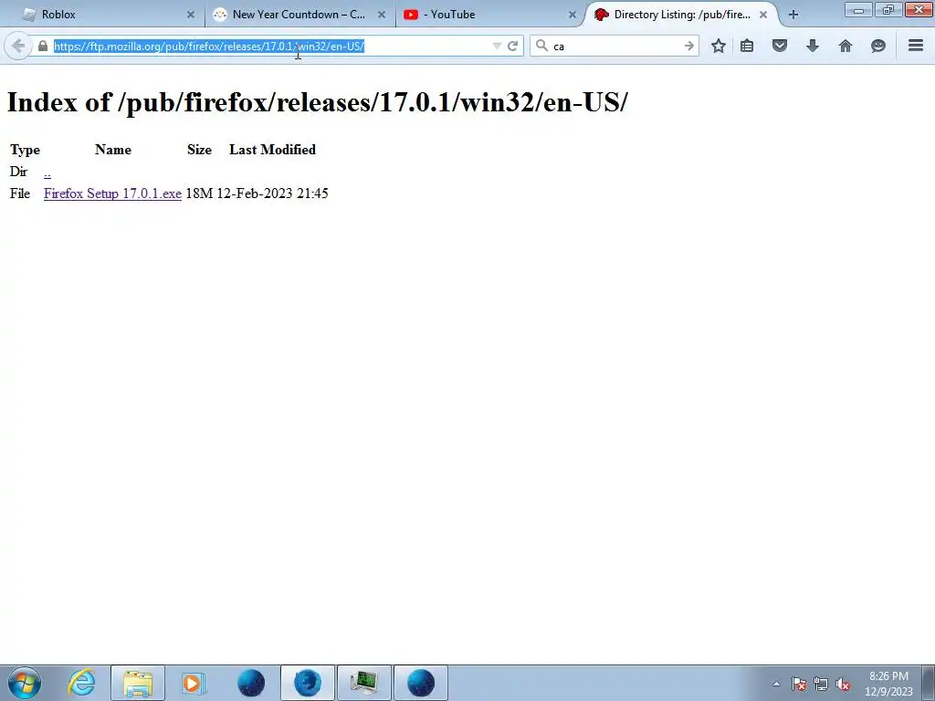Image resolution: width=935 pixels, height=701 pixels.
Task: Click the 'Type' column header
Action: tap(25, 150)
